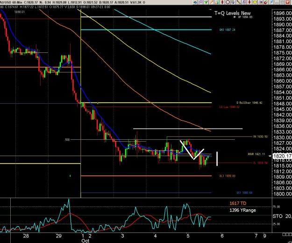
Task: Click the 1848.00 price on the axis
Action: click(282, 104)
